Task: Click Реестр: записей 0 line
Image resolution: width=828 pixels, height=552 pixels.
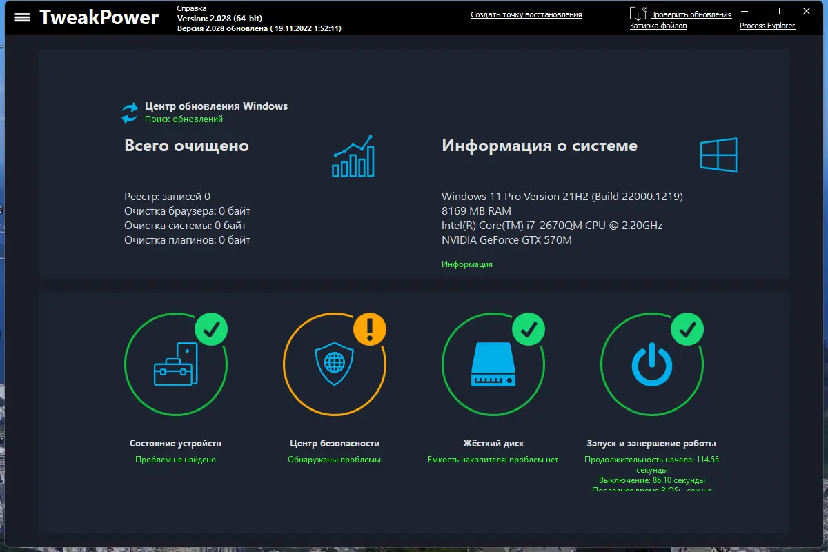Action: pos(167,197)
